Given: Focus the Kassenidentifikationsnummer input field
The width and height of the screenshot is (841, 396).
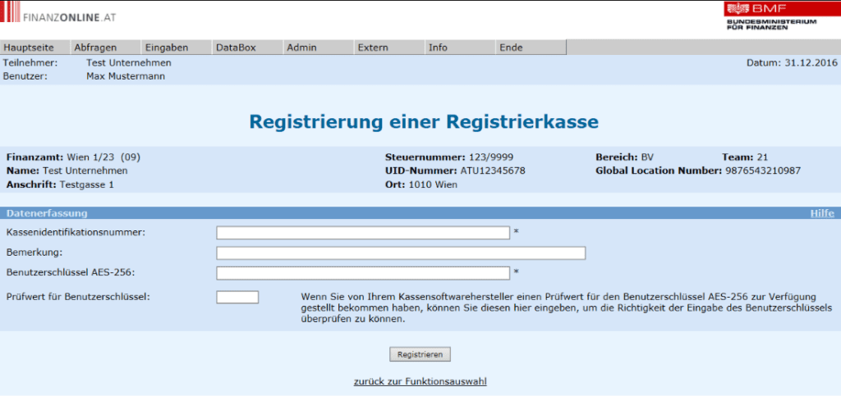Looking at the screenshot, I should click(x=363, y=233).
